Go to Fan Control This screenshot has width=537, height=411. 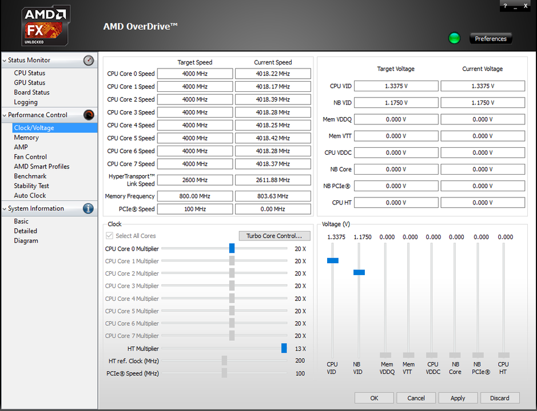coord(30,156)
